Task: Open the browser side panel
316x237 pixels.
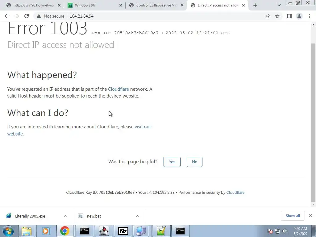Action: (x=289, y=16)
